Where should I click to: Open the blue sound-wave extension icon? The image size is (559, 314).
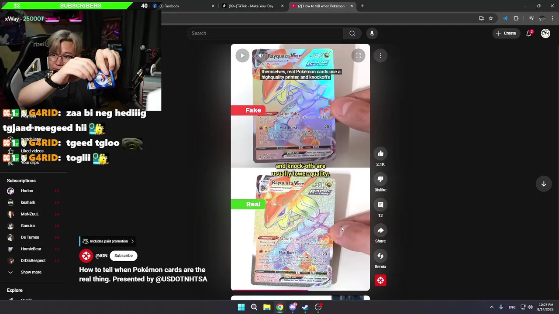click(x=505, y=18)
